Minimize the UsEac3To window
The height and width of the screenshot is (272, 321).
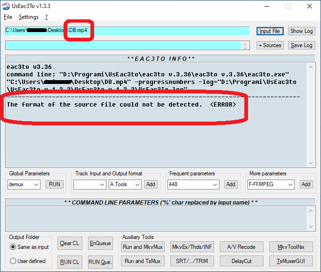click(x=267, y=6)
